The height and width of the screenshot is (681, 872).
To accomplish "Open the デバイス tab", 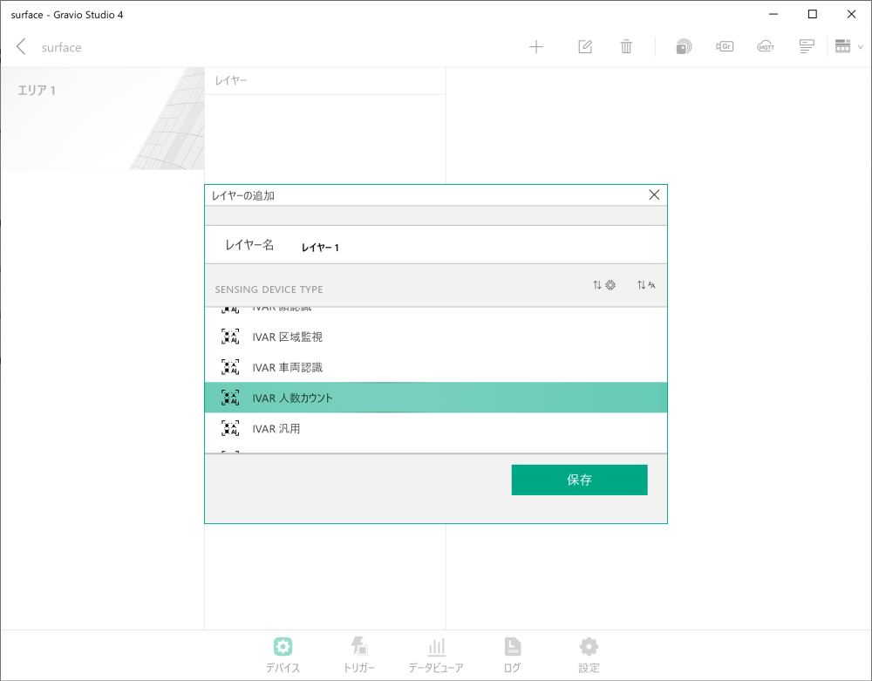I will coord(283,655).
